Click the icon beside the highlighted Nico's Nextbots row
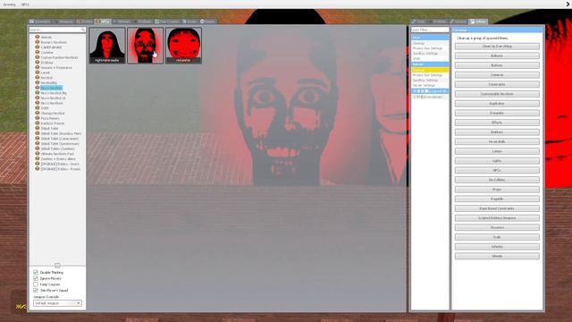This screenshot has height=322, width=572. (38, 88)
